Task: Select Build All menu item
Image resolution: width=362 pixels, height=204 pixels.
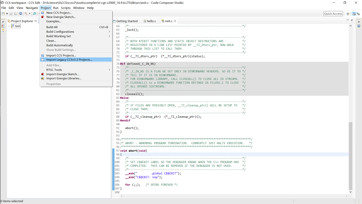Action: click(x=76, y=27)
